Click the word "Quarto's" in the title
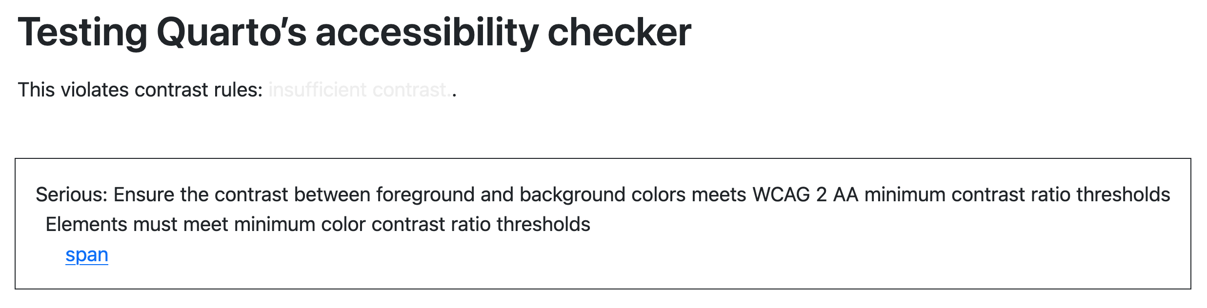 pos(231,32)
